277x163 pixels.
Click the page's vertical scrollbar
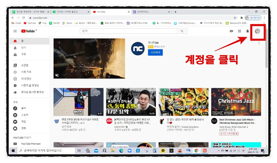[267, 48]
